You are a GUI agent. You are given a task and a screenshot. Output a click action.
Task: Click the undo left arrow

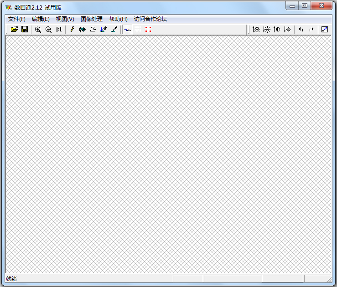click(301, 30)
